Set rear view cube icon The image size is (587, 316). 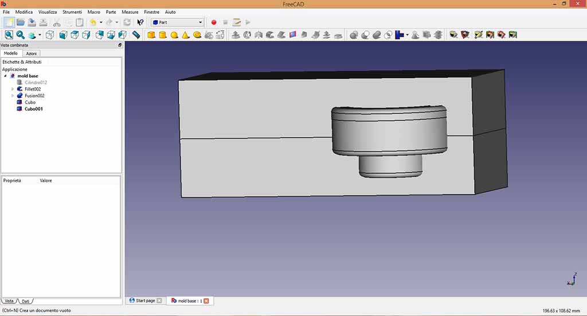[100, 35]
